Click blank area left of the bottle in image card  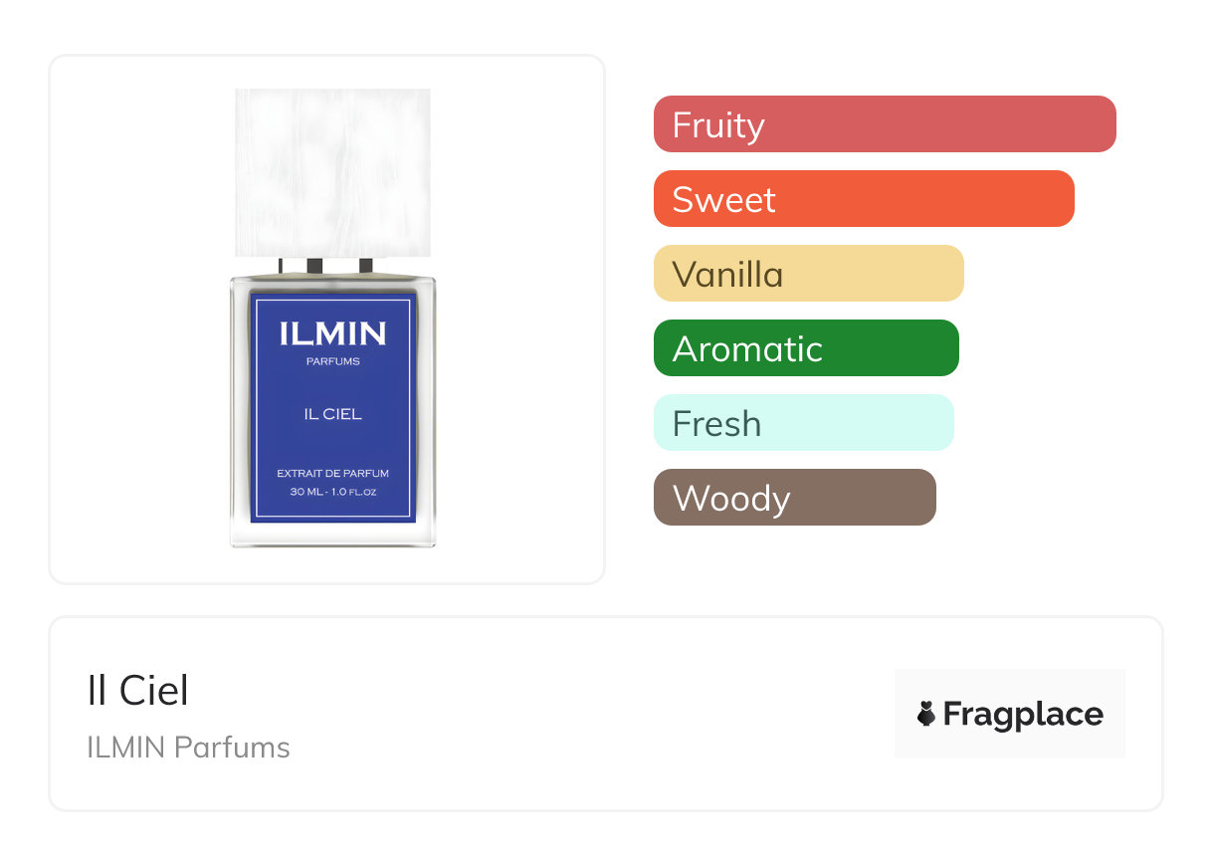coord(139,319)
